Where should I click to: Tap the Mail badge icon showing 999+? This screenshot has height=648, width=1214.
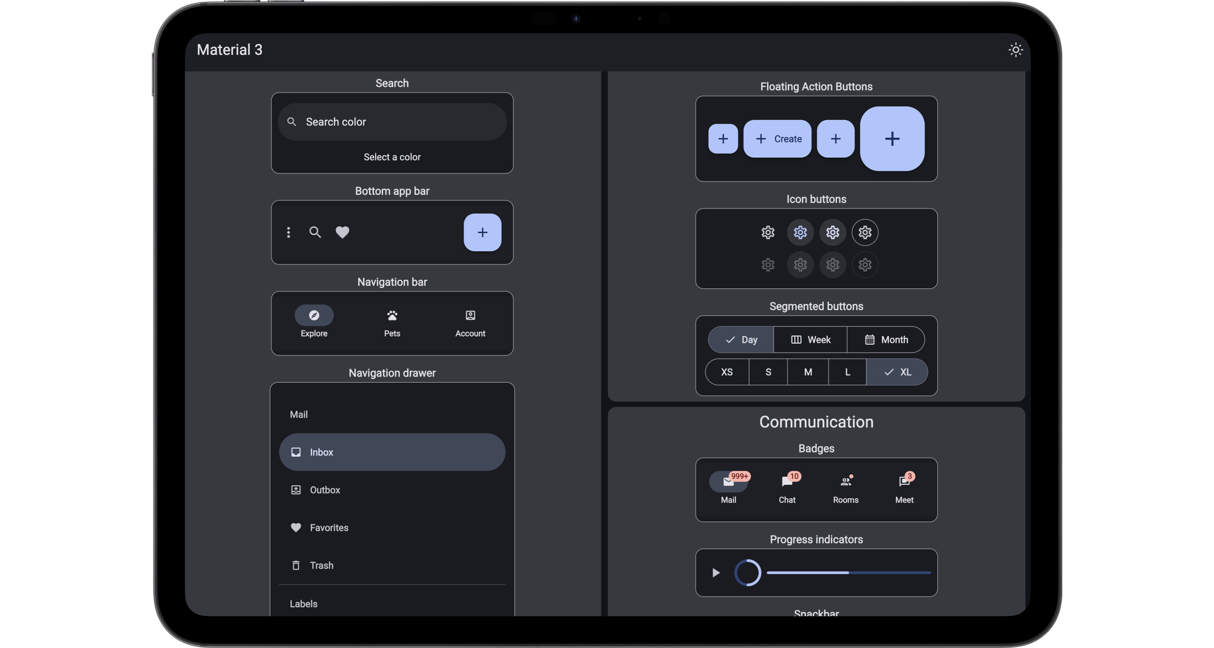728,482
